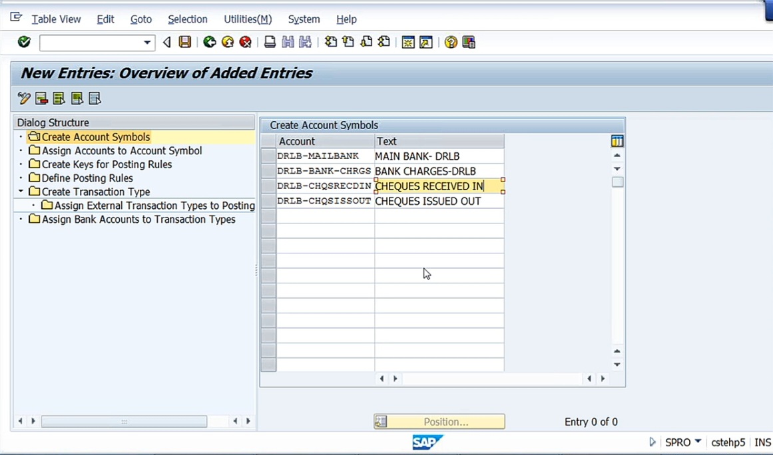Viewport: 773px width, 455px height.
Task: Save entries with the floppy disk icon
Action: 185,42
